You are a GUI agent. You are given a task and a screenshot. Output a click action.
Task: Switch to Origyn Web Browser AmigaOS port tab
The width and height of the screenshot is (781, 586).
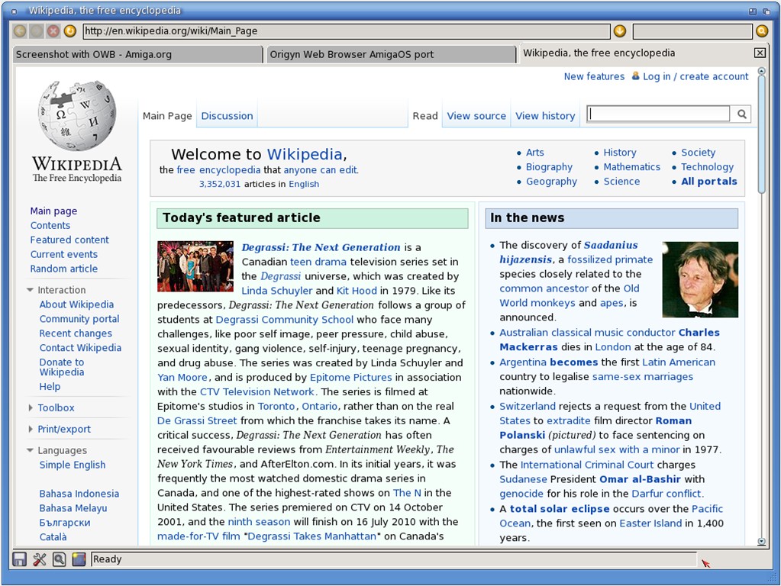pos(391,54)
